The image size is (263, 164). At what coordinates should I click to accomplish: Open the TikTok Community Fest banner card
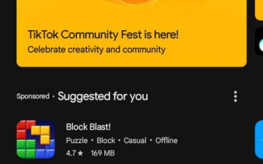131,33
